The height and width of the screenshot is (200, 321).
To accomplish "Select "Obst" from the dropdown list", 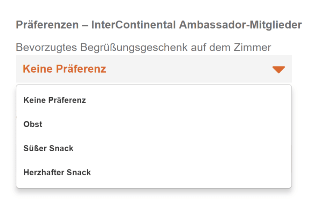I will tap(33, 124).
